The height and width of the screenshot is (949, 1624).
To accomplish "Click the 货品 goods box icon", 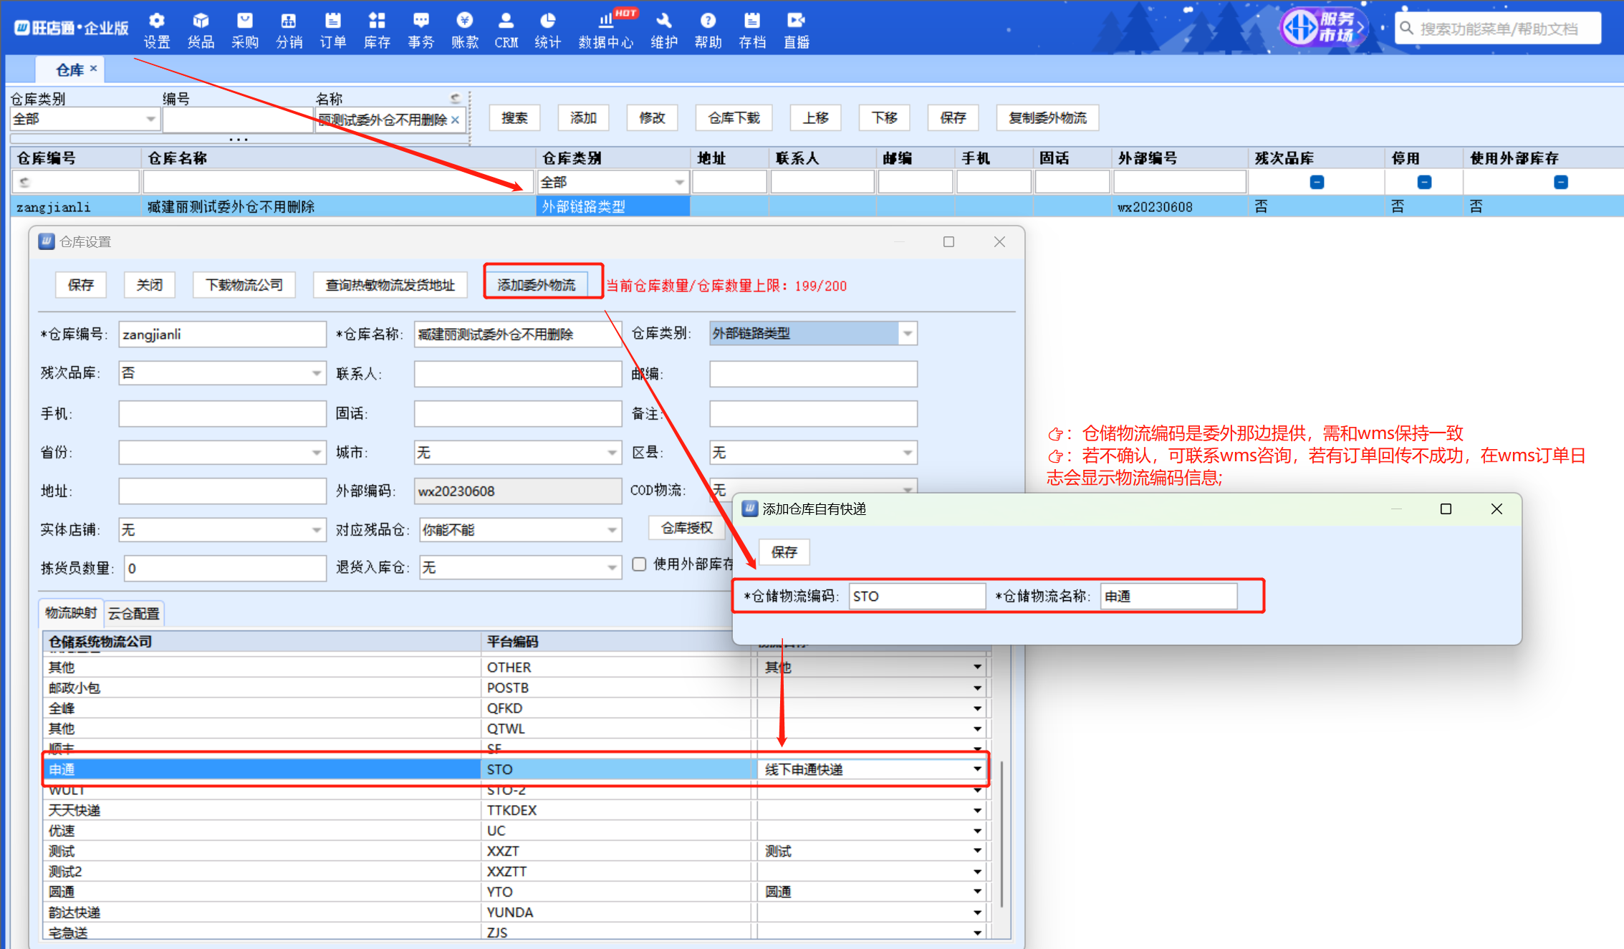I will point(201,21).
